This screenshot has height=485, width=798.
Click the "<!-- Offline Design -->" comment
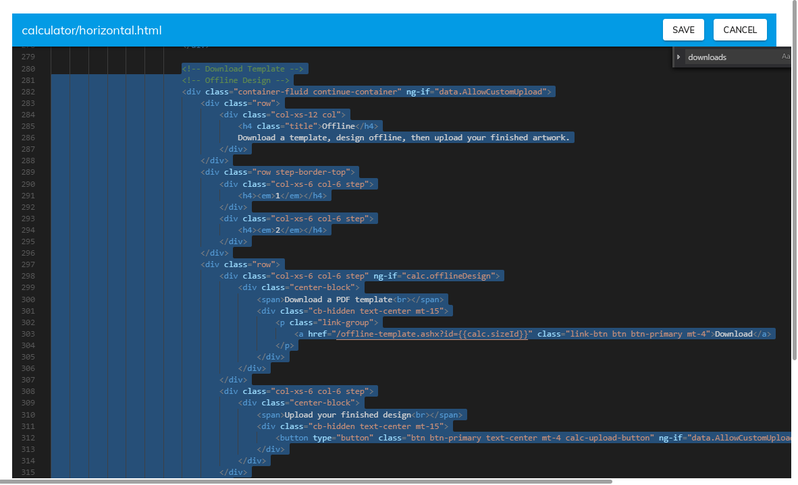(236, 80)
